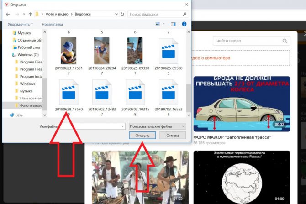The width and height of the screenshot is (306, 204).
Task: Click the 'Видосики' breadcrumb
Action: 83,14
